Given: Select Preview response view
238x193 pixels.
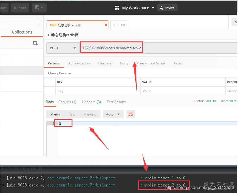Looking at the screenshot, I should coord(90,114).
